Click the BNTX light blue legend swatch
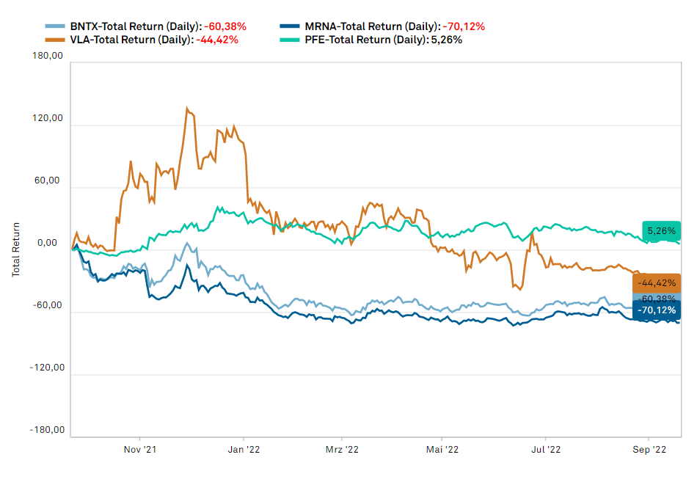Viewport: 697px width, 482px height. point(55,26)
